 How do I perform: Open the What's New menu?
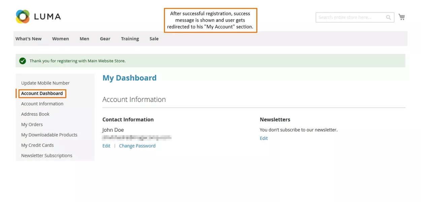[x=28, y=38]
